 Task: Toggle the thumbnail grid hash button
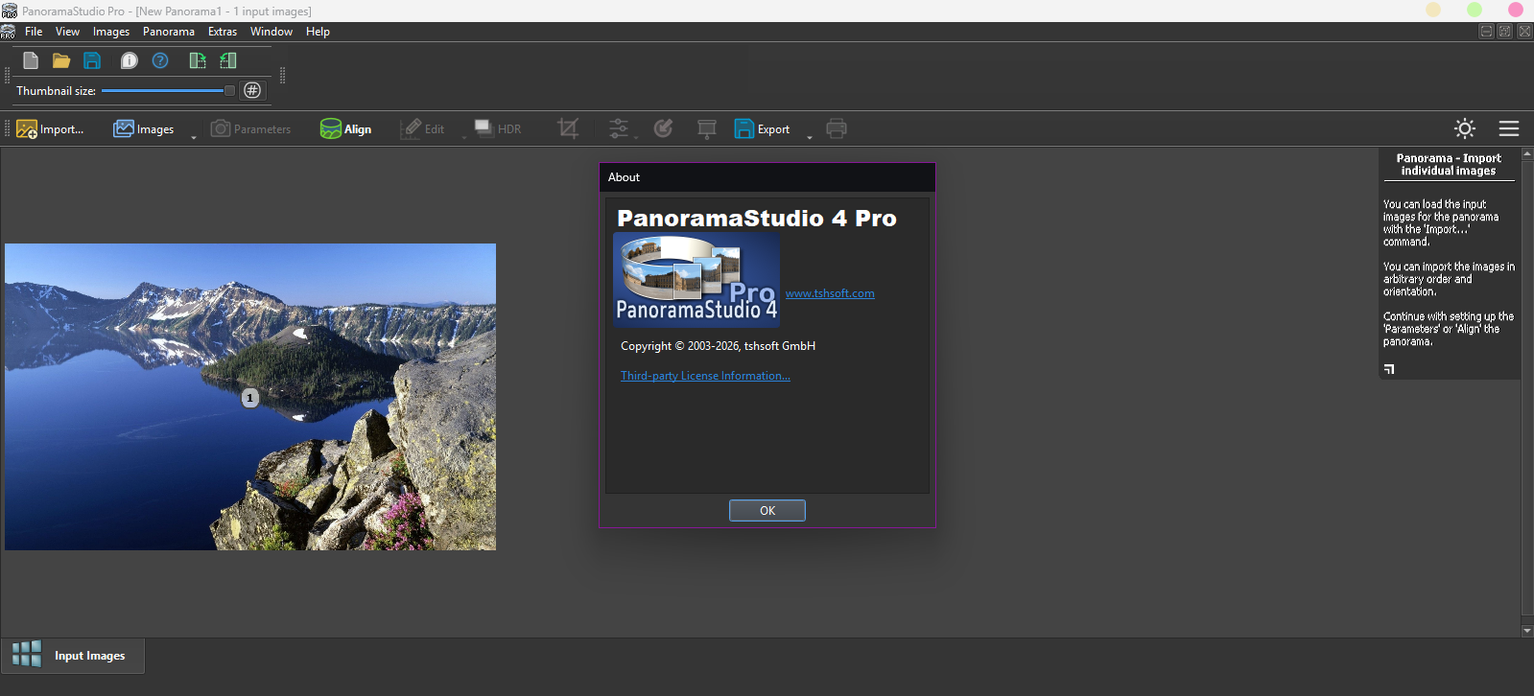click(252, 90)
